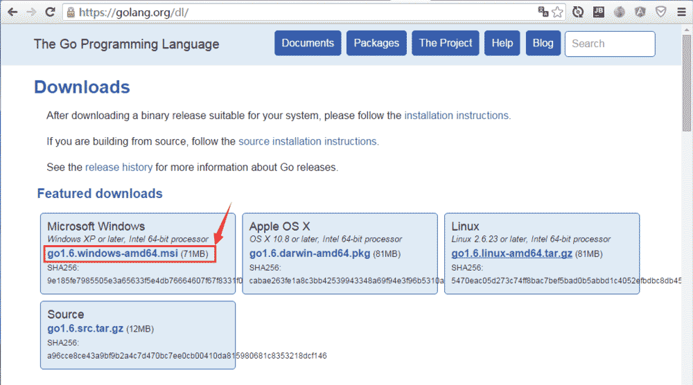Image resolution: width=693 pixels, height=385 pixels.
Task: Download go1.6.darwin-amd64.pkg
Action: (310, 254)
